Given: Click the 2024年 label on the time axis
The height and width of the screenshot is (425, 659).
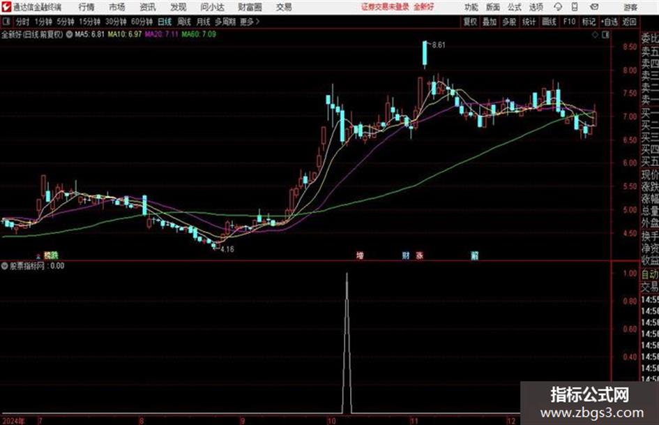Looking at the screenshot, I should coord(13,420).
